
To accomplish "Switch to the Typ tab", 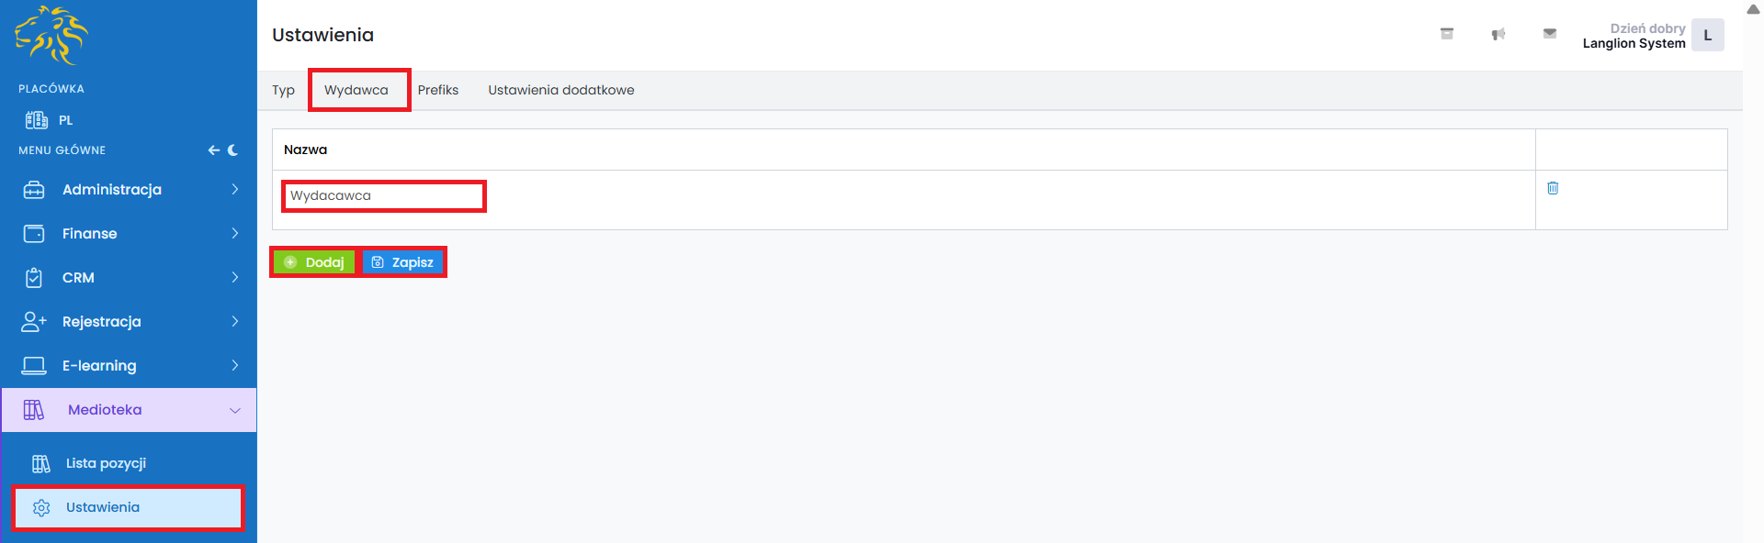I will click(x=283, y=90).
